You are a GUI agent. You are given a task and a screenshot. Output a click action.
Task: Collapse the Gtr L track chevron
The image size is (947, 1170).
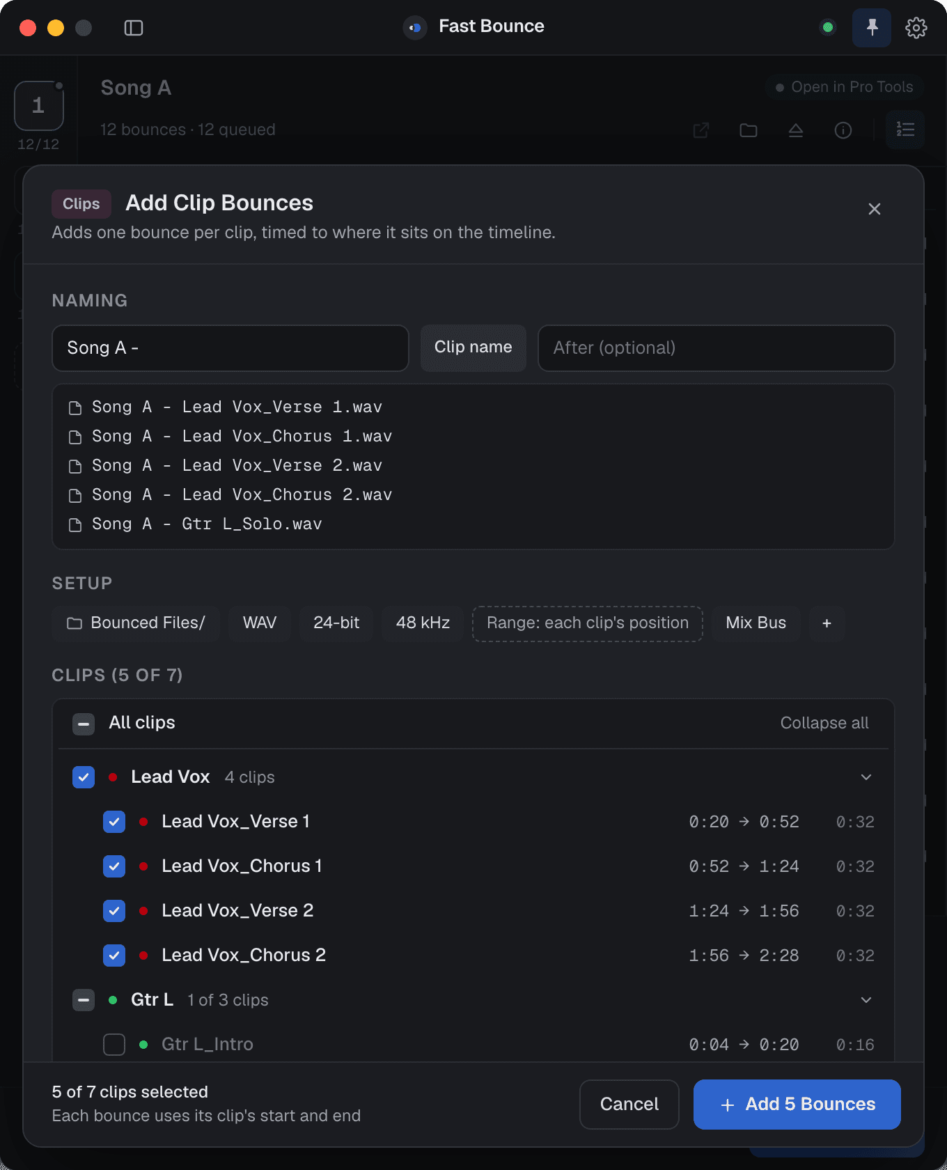(x=866, y=1000)
